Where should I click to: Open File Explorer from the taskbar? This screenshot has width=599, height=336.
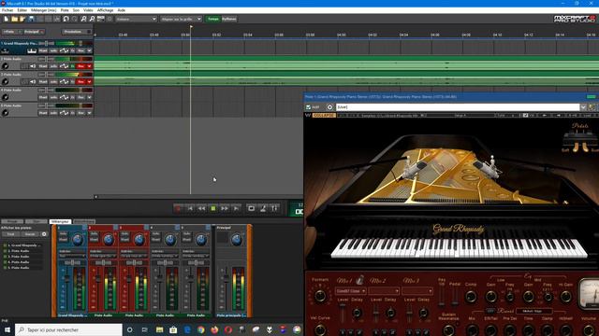pyautogui.click(x=160, y=329)
